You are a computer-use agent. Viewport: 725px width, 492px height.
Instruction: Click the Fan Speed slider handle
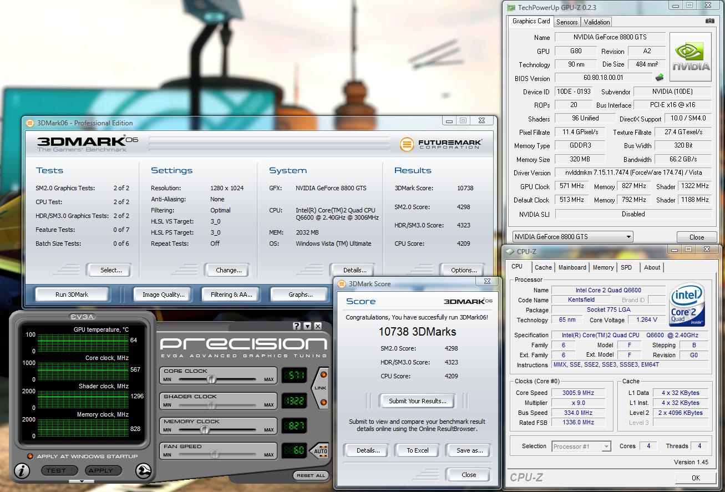(x=214, y=455)
